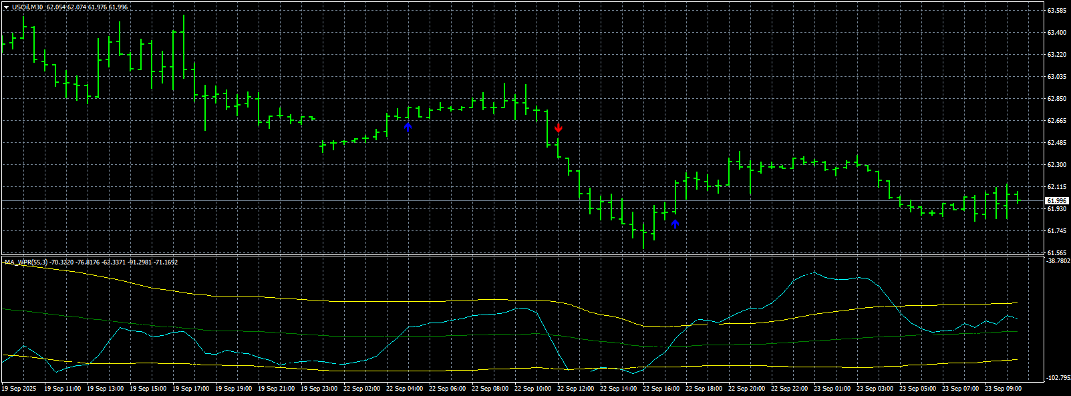
Task: Click the 62.300 price scale label
Action: 1057,165
